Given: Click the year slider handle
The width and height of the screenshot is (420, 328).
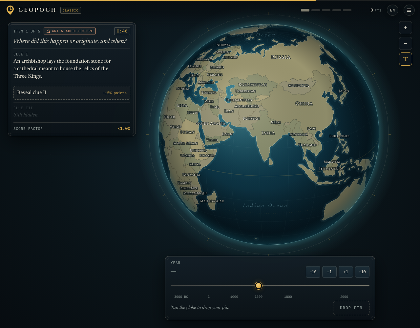Looking at the screenshot, I should [259, 286].
